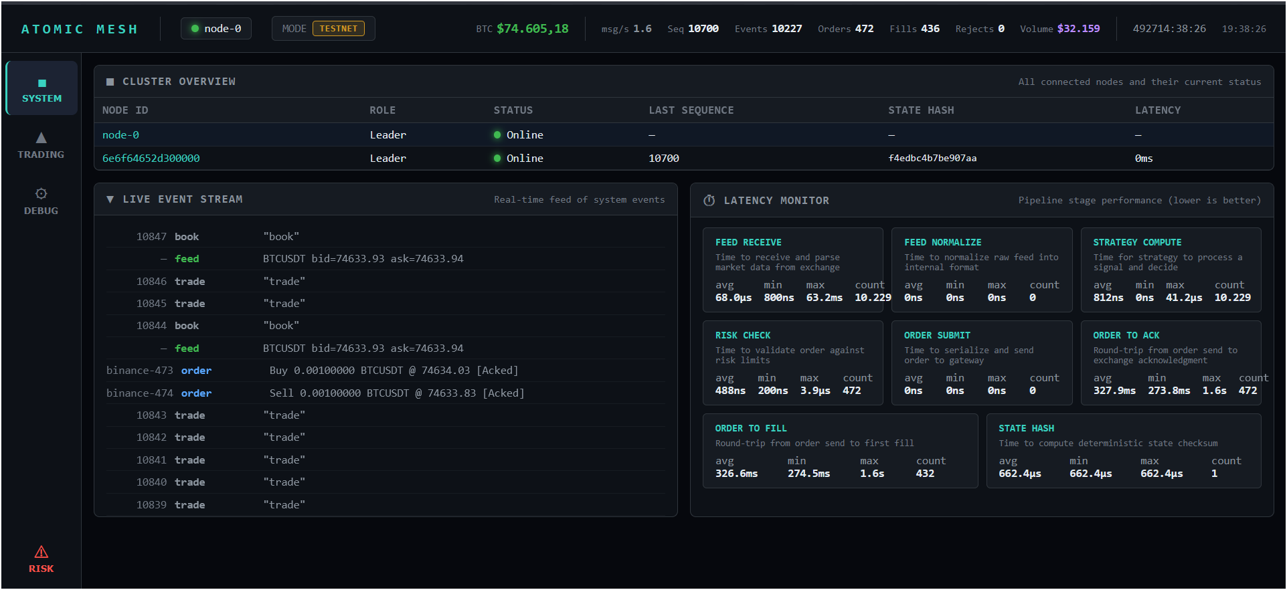This screenshot has height=590, width=1287.
Task: Open the ORDER SUBMIT latency card
Action: pyautogui.click(x=982, y=363)
